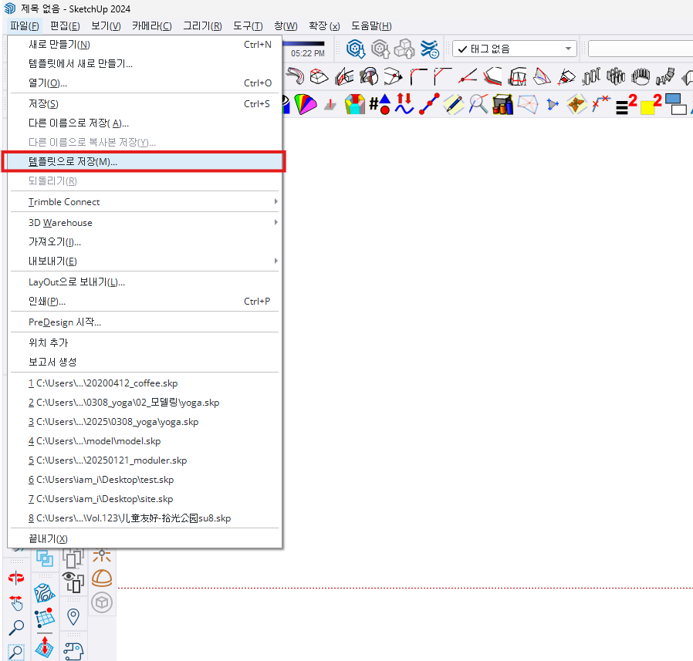This screenshot has width=693, height=661.
Task: Select Sandbox From Scratch grid tool
Action: [x=44, y=618]
